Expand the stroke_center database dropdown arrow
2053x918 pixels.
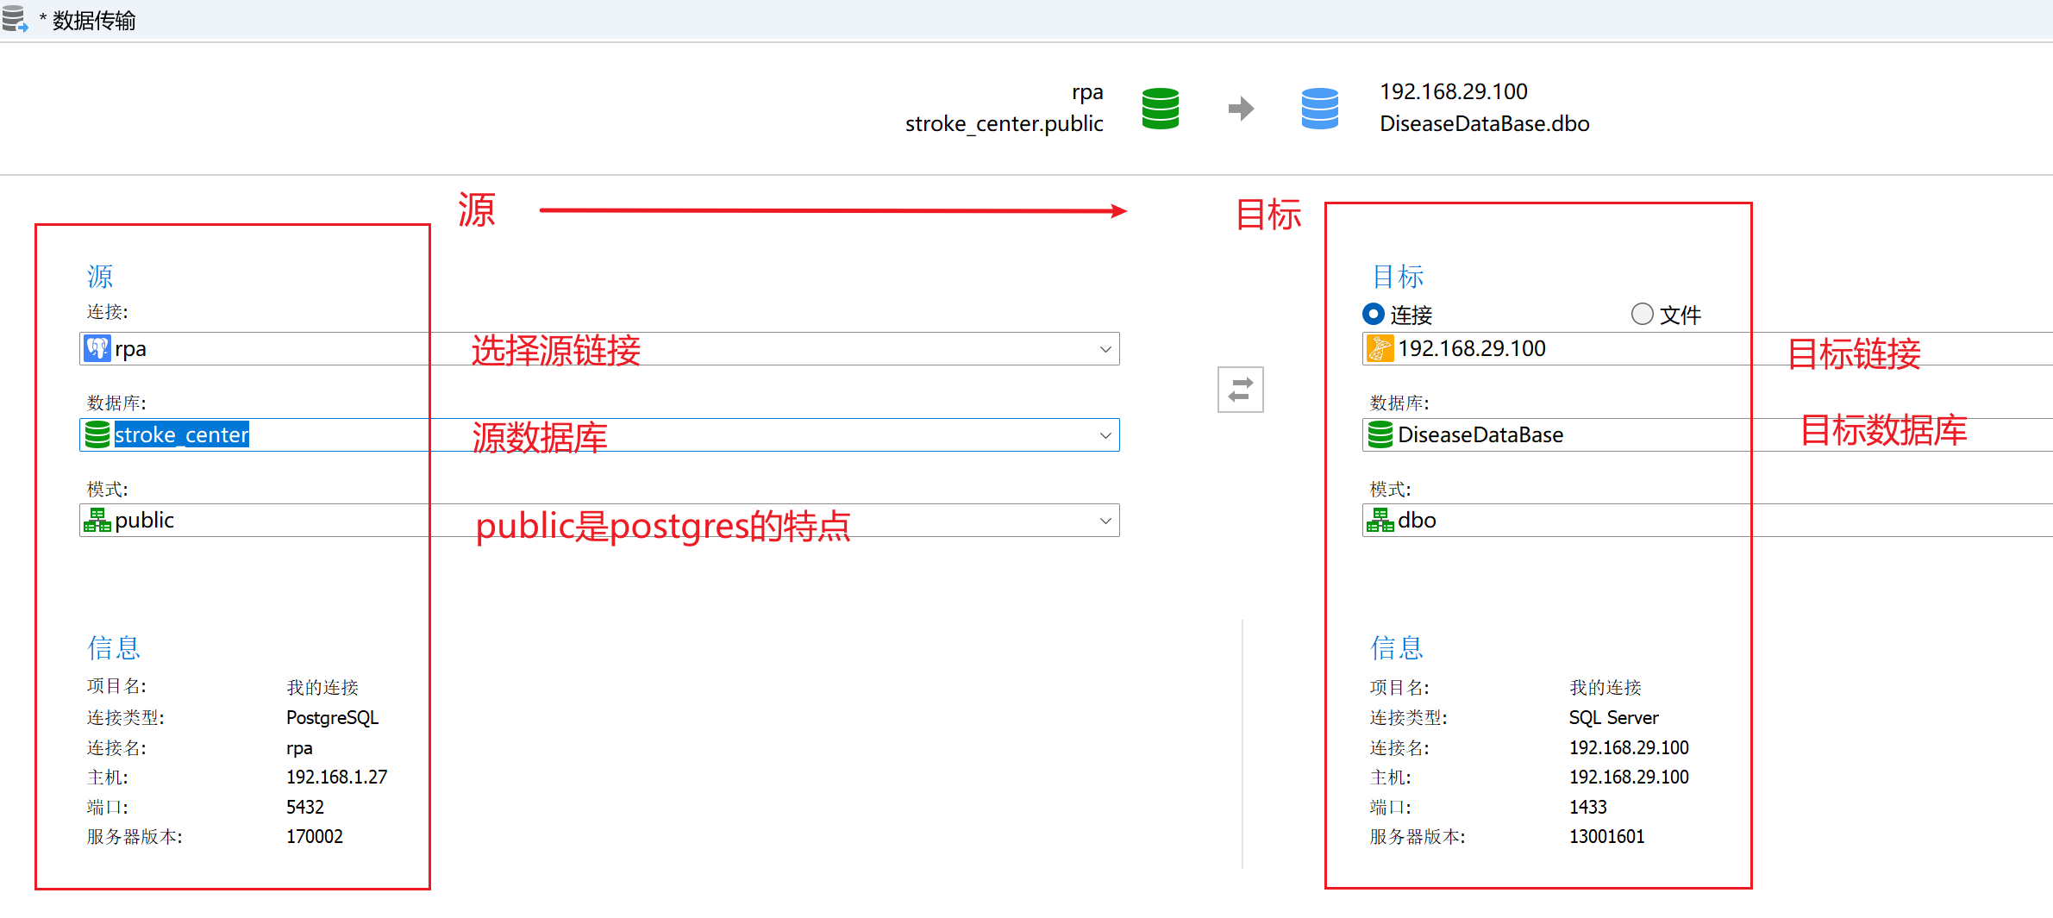1105,435
